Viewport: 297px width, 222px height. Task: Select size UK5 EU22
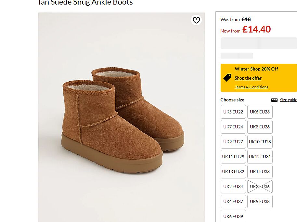233,112
